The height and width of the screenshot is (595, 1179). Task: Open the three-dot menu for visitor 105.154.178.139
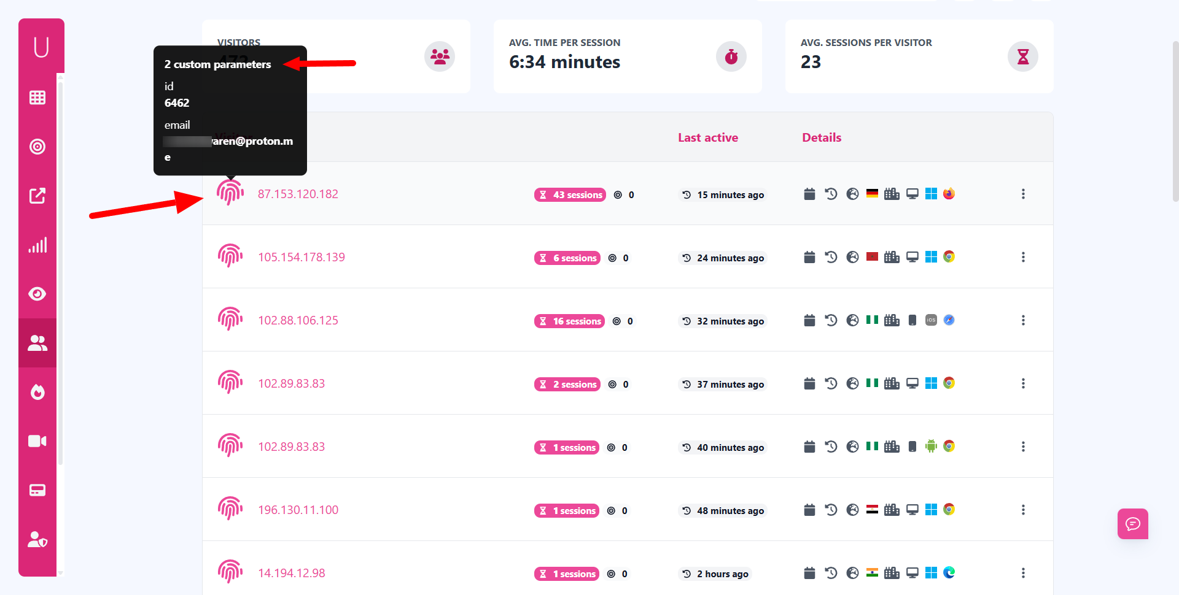[x=1023, y=257]
